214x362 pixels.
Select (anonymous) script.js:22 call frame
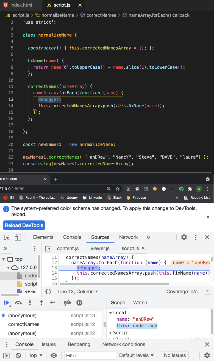(51, 333)
